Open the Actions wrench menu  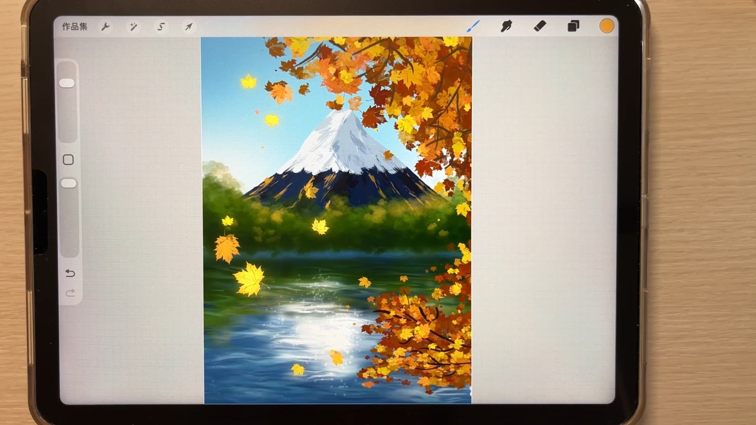(x=105, y=27)
